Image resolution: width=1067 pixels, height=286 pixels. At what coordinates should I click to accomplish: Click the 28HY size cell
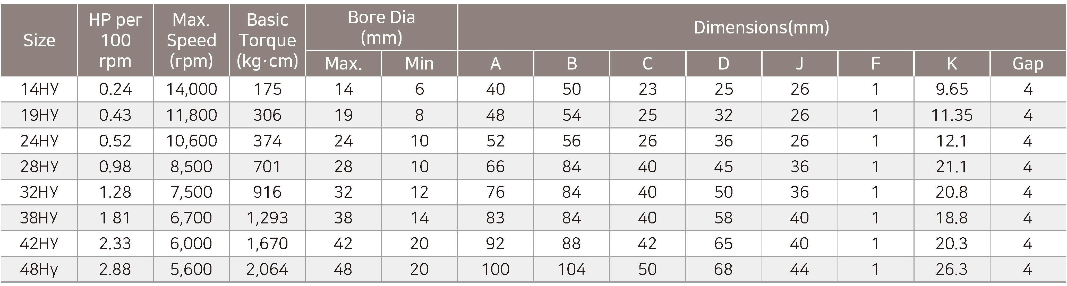point(39,166)
